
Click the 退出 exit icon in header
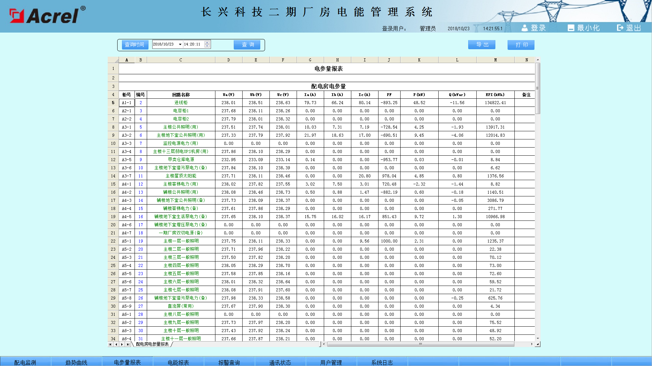coord(620,28)
